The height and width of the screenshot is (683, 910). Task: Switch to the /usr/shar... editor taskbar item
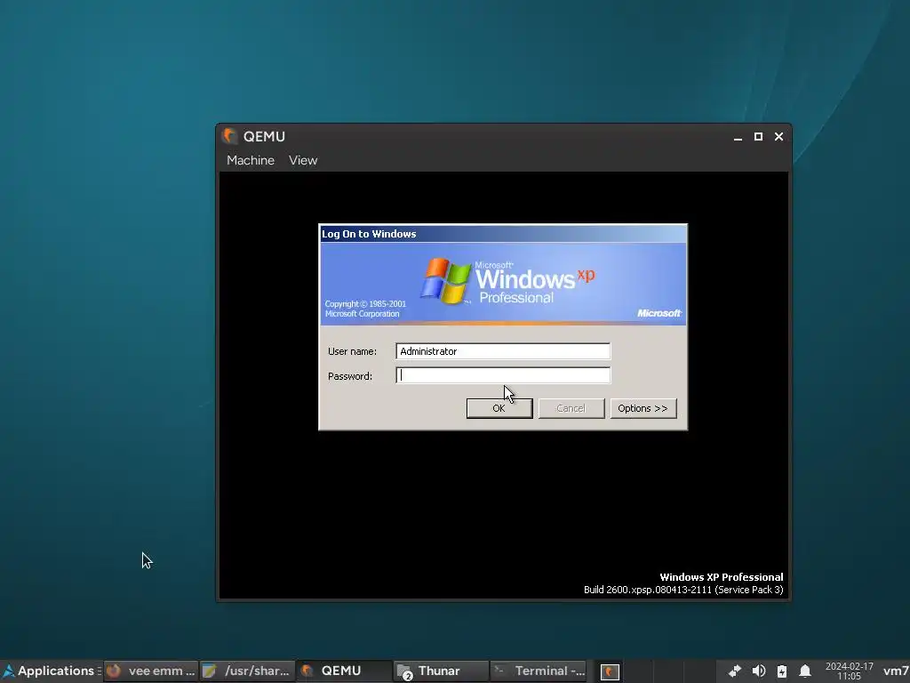[248, 671]
